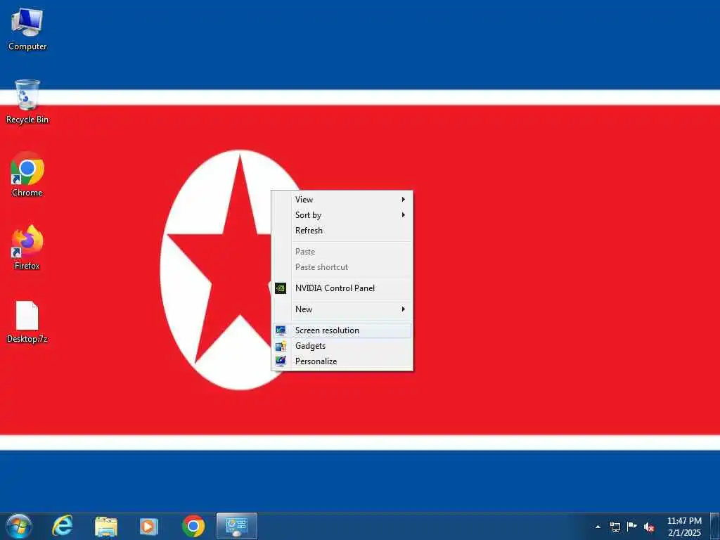Select Screen resolution menu item

tap(342, 330)
